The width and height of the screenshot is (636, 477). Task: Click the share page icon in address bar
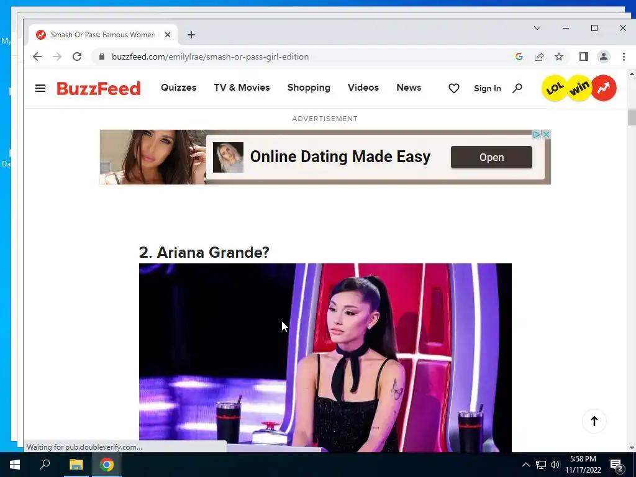click(539, 57)
